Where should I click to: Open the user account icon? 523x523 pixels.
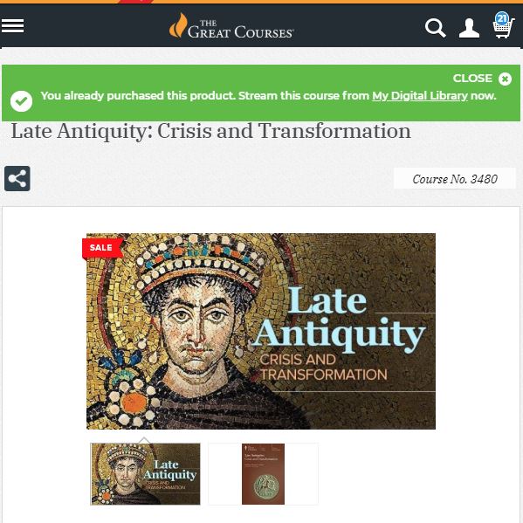(x=469, y=28)
